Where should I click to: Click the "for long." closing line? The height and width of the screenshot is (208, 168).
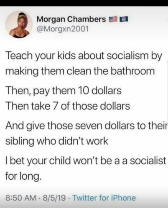click(23, 176)
